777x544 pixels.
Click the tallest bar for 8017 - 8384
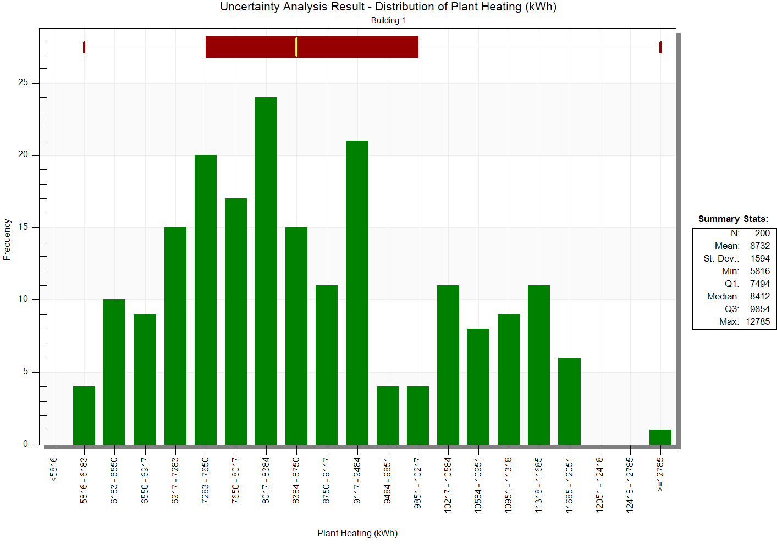coord(266,270)
